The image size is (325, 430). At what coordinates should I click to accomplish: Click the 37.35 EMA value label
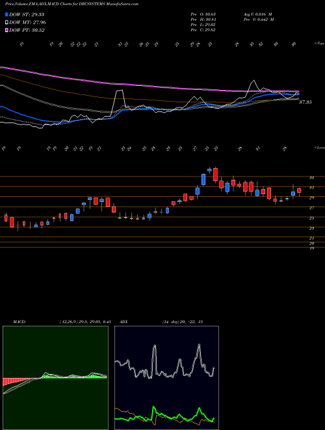(305, 102)
